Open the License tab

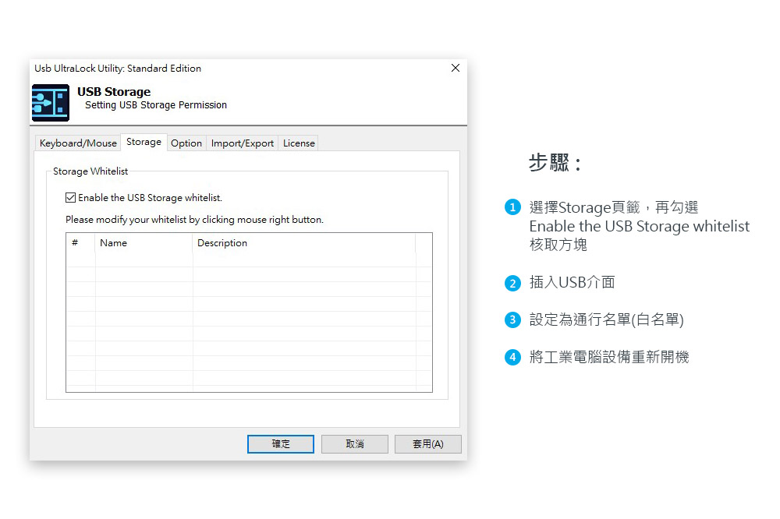[x=299, y=143]
